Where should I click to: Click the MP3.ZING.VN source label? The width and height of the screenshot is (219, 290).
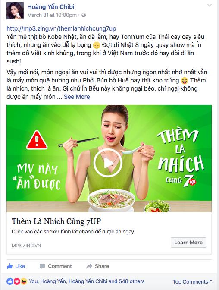tap(26, 246)
